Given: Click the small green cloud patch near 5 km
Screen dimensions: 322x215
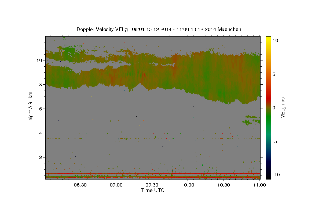Looking at the screenshot, I should [251, 120].
